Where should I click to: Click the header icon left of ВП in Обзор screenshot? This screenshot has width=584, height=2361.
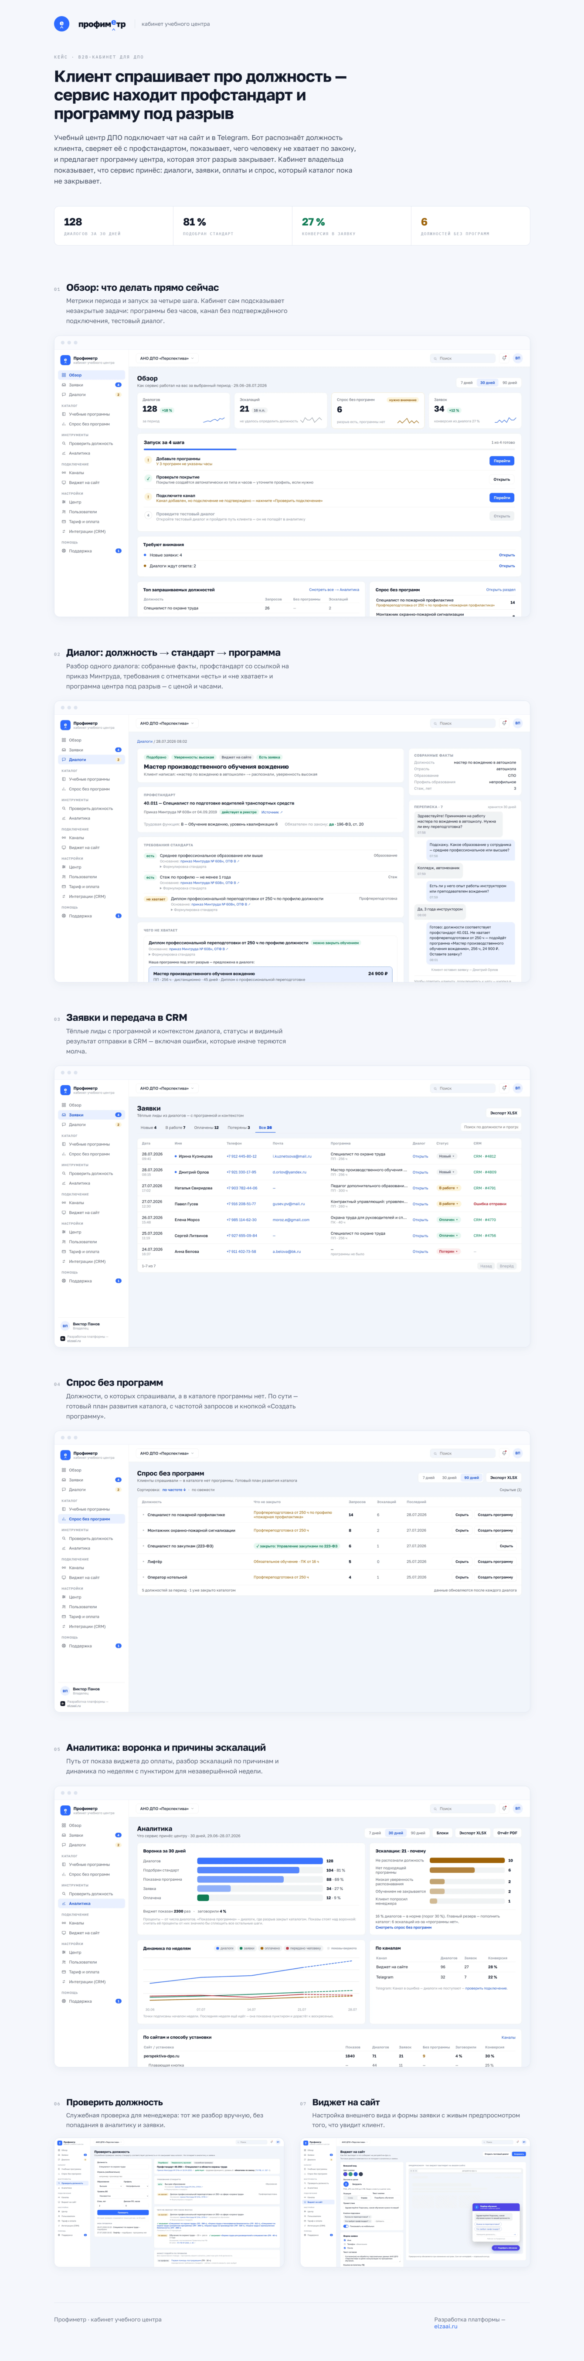click(x=504, y=358)
